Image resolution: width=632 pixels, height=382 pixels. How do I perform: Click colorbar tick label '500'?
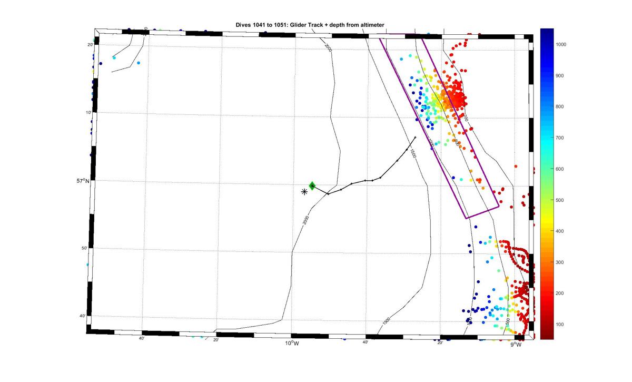point(560,200)
